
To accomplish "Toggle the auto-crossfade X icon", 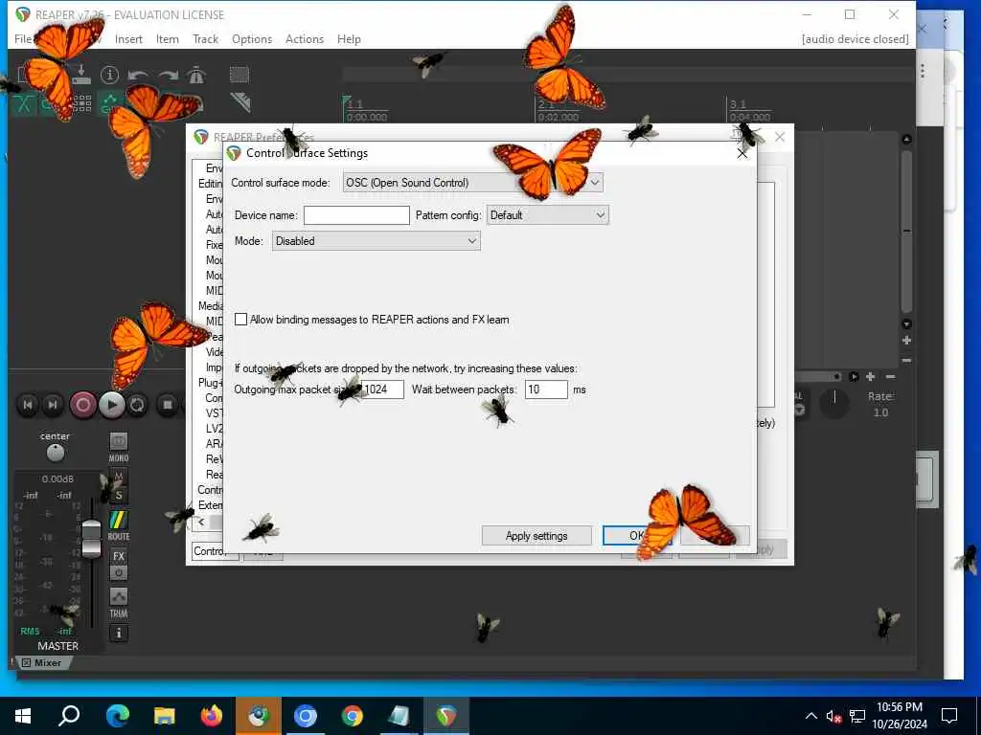I will pos(24,103).
